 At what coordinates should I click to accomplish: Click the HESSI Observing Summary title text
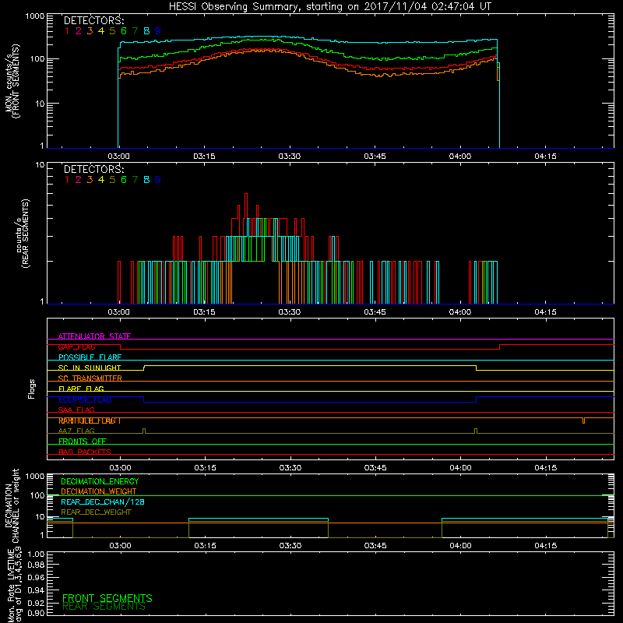(329, 7)
